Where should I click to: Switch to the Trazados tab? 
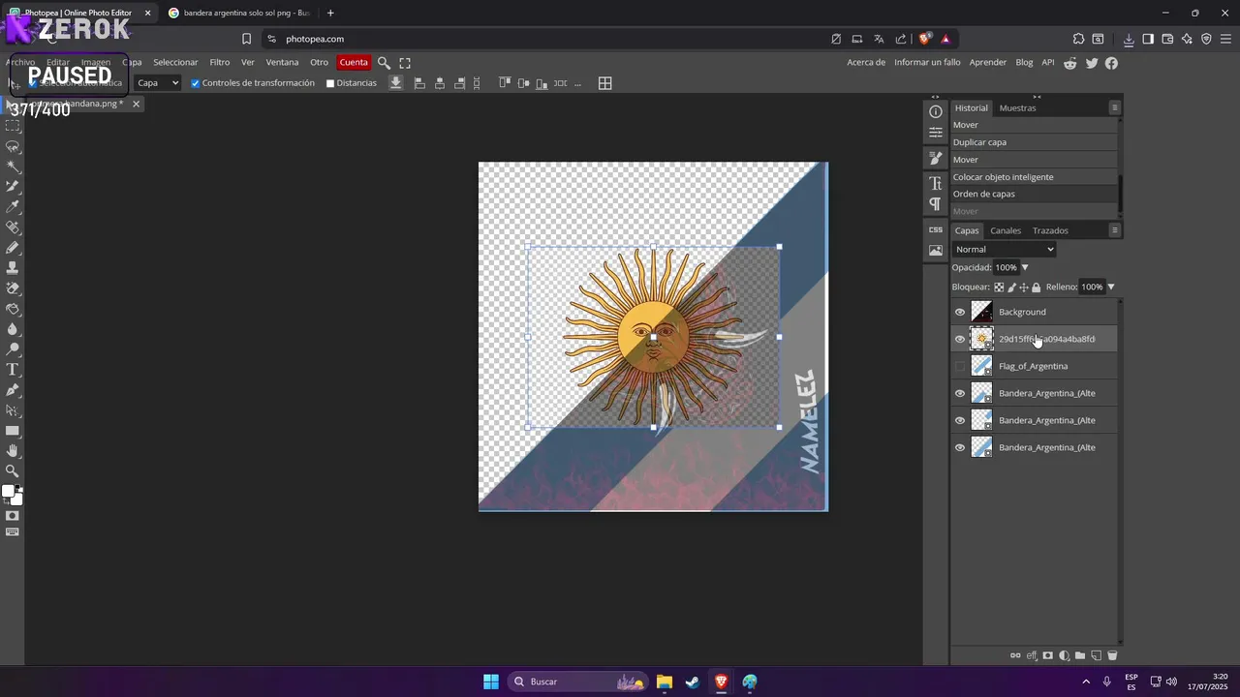pos(1050,230)
